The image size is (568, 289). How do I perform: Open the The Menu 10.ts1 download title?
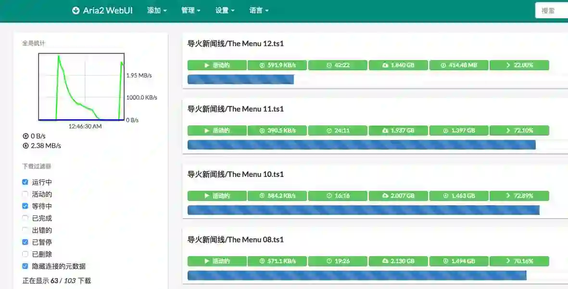coord(236,174)
